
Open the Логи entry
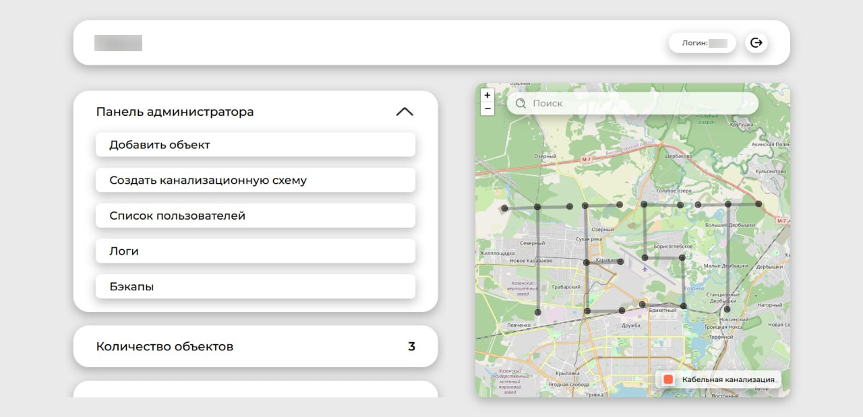[x=256, y=251]
